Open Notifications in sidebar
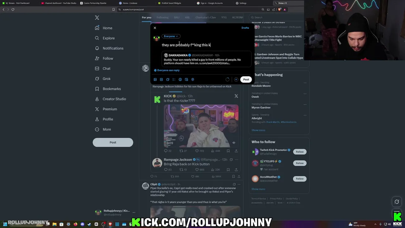The width and height of the screenshot is (405, 228). click(109, 48)
